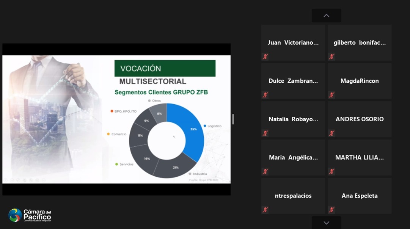410x229 pixels.
Task: Click the 8% donut chart segment
Action: click(x=160, y=113)
